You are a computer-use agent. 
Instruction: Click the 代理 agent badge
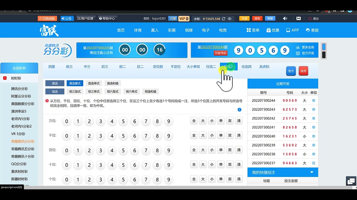click(173, 19)
